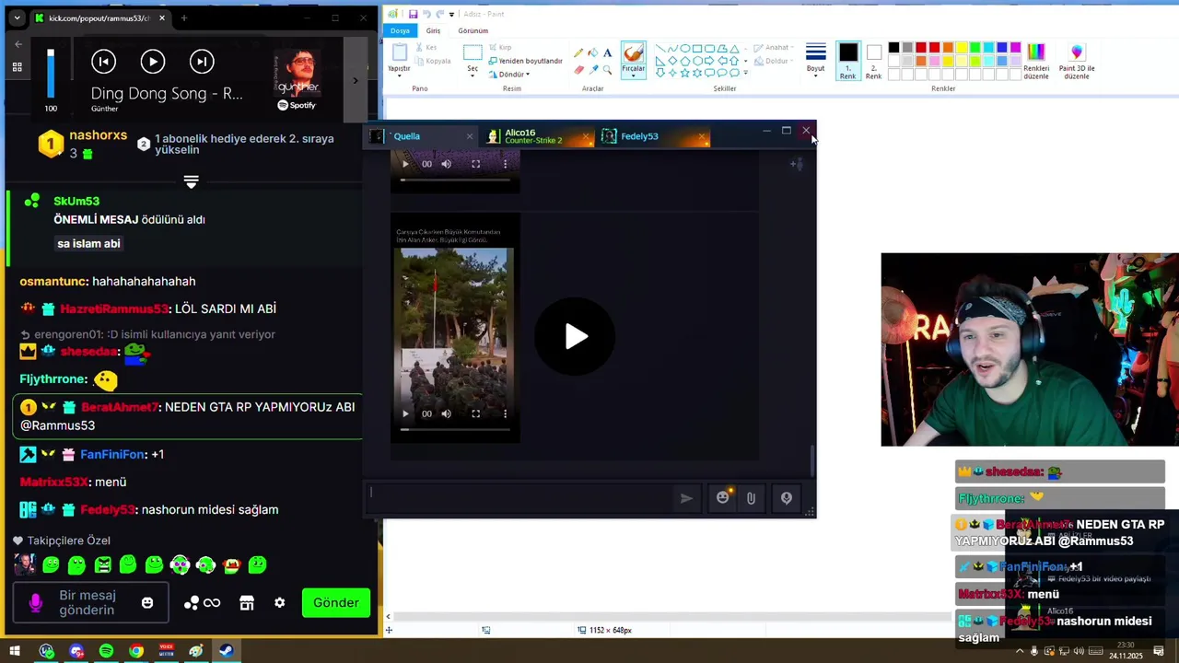Select 2. Renk secondary color in Paint
This screenshot has height=663, width=1179.
(873, 62)
